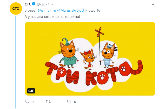The height and width of the screenshot is (109, 165).
Task: Click the reply count "2"
Action: pos(33,102)
